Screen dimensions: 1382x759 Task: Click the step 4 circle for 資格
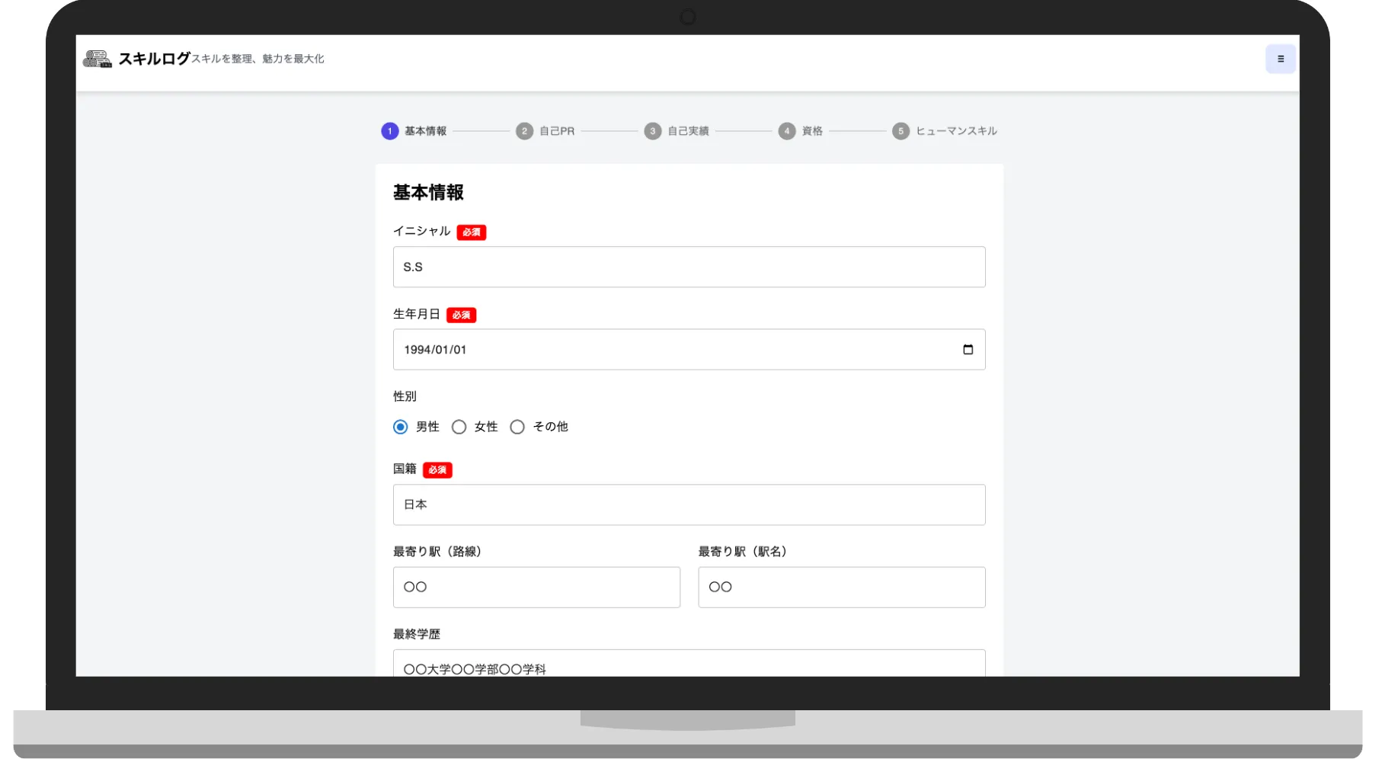tap(787, 131)
